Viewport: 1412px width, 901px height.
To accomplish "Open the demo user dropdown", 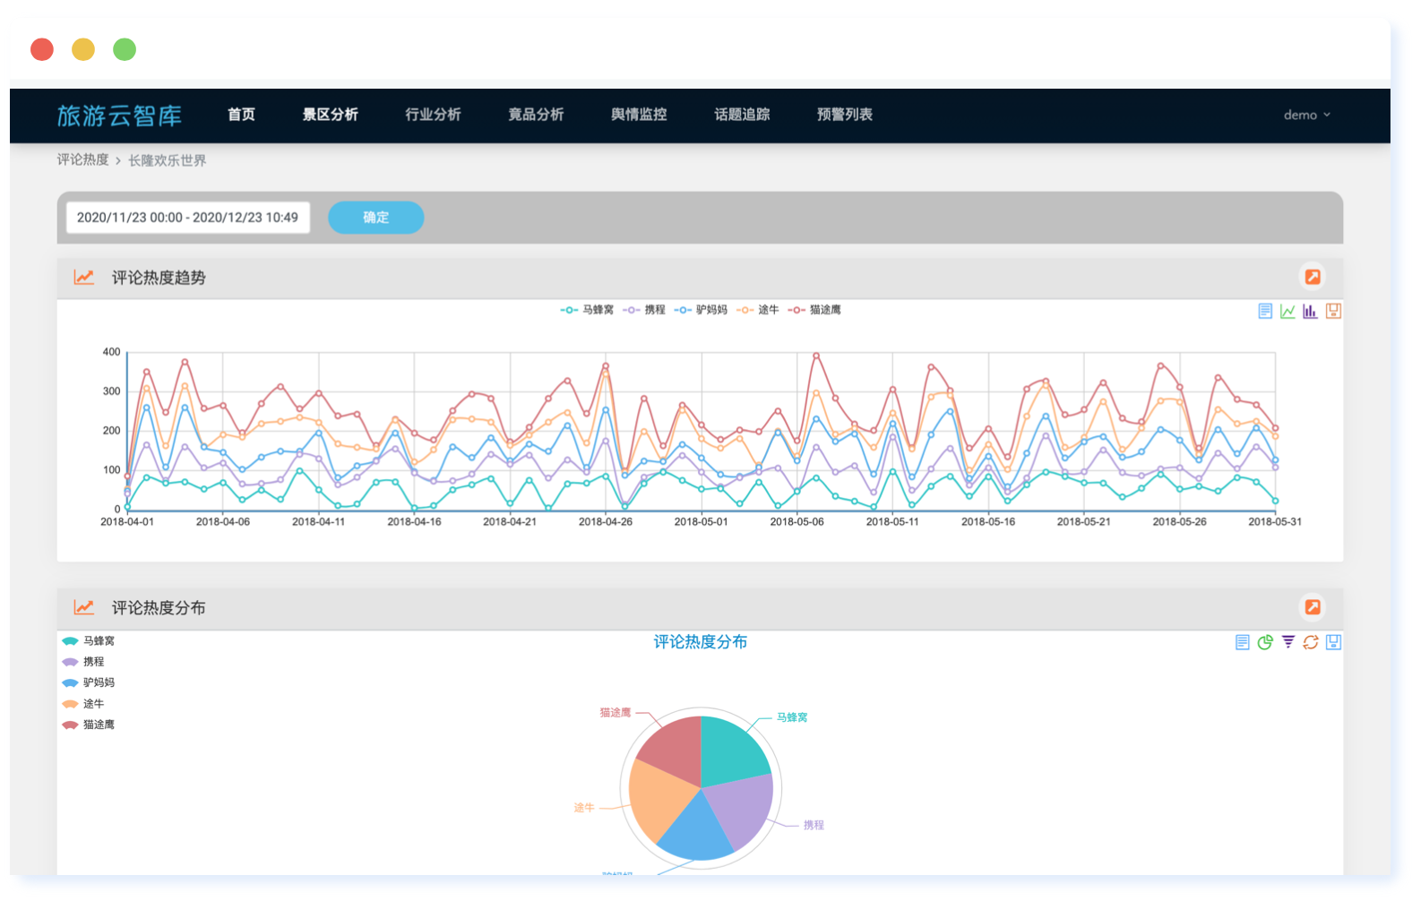I will click(x=1306, y=115).
